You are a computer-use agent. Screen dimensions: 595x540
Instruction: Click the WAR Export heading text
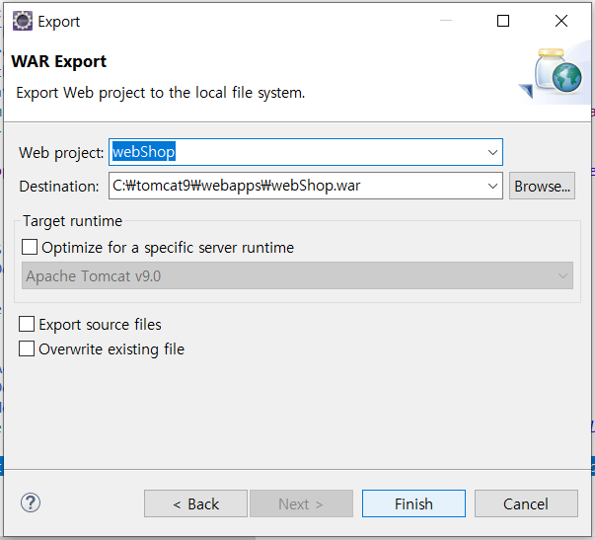click(59, 61)
